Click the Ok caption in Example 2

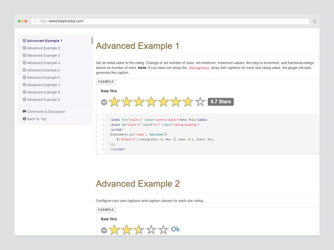point(175,229)
